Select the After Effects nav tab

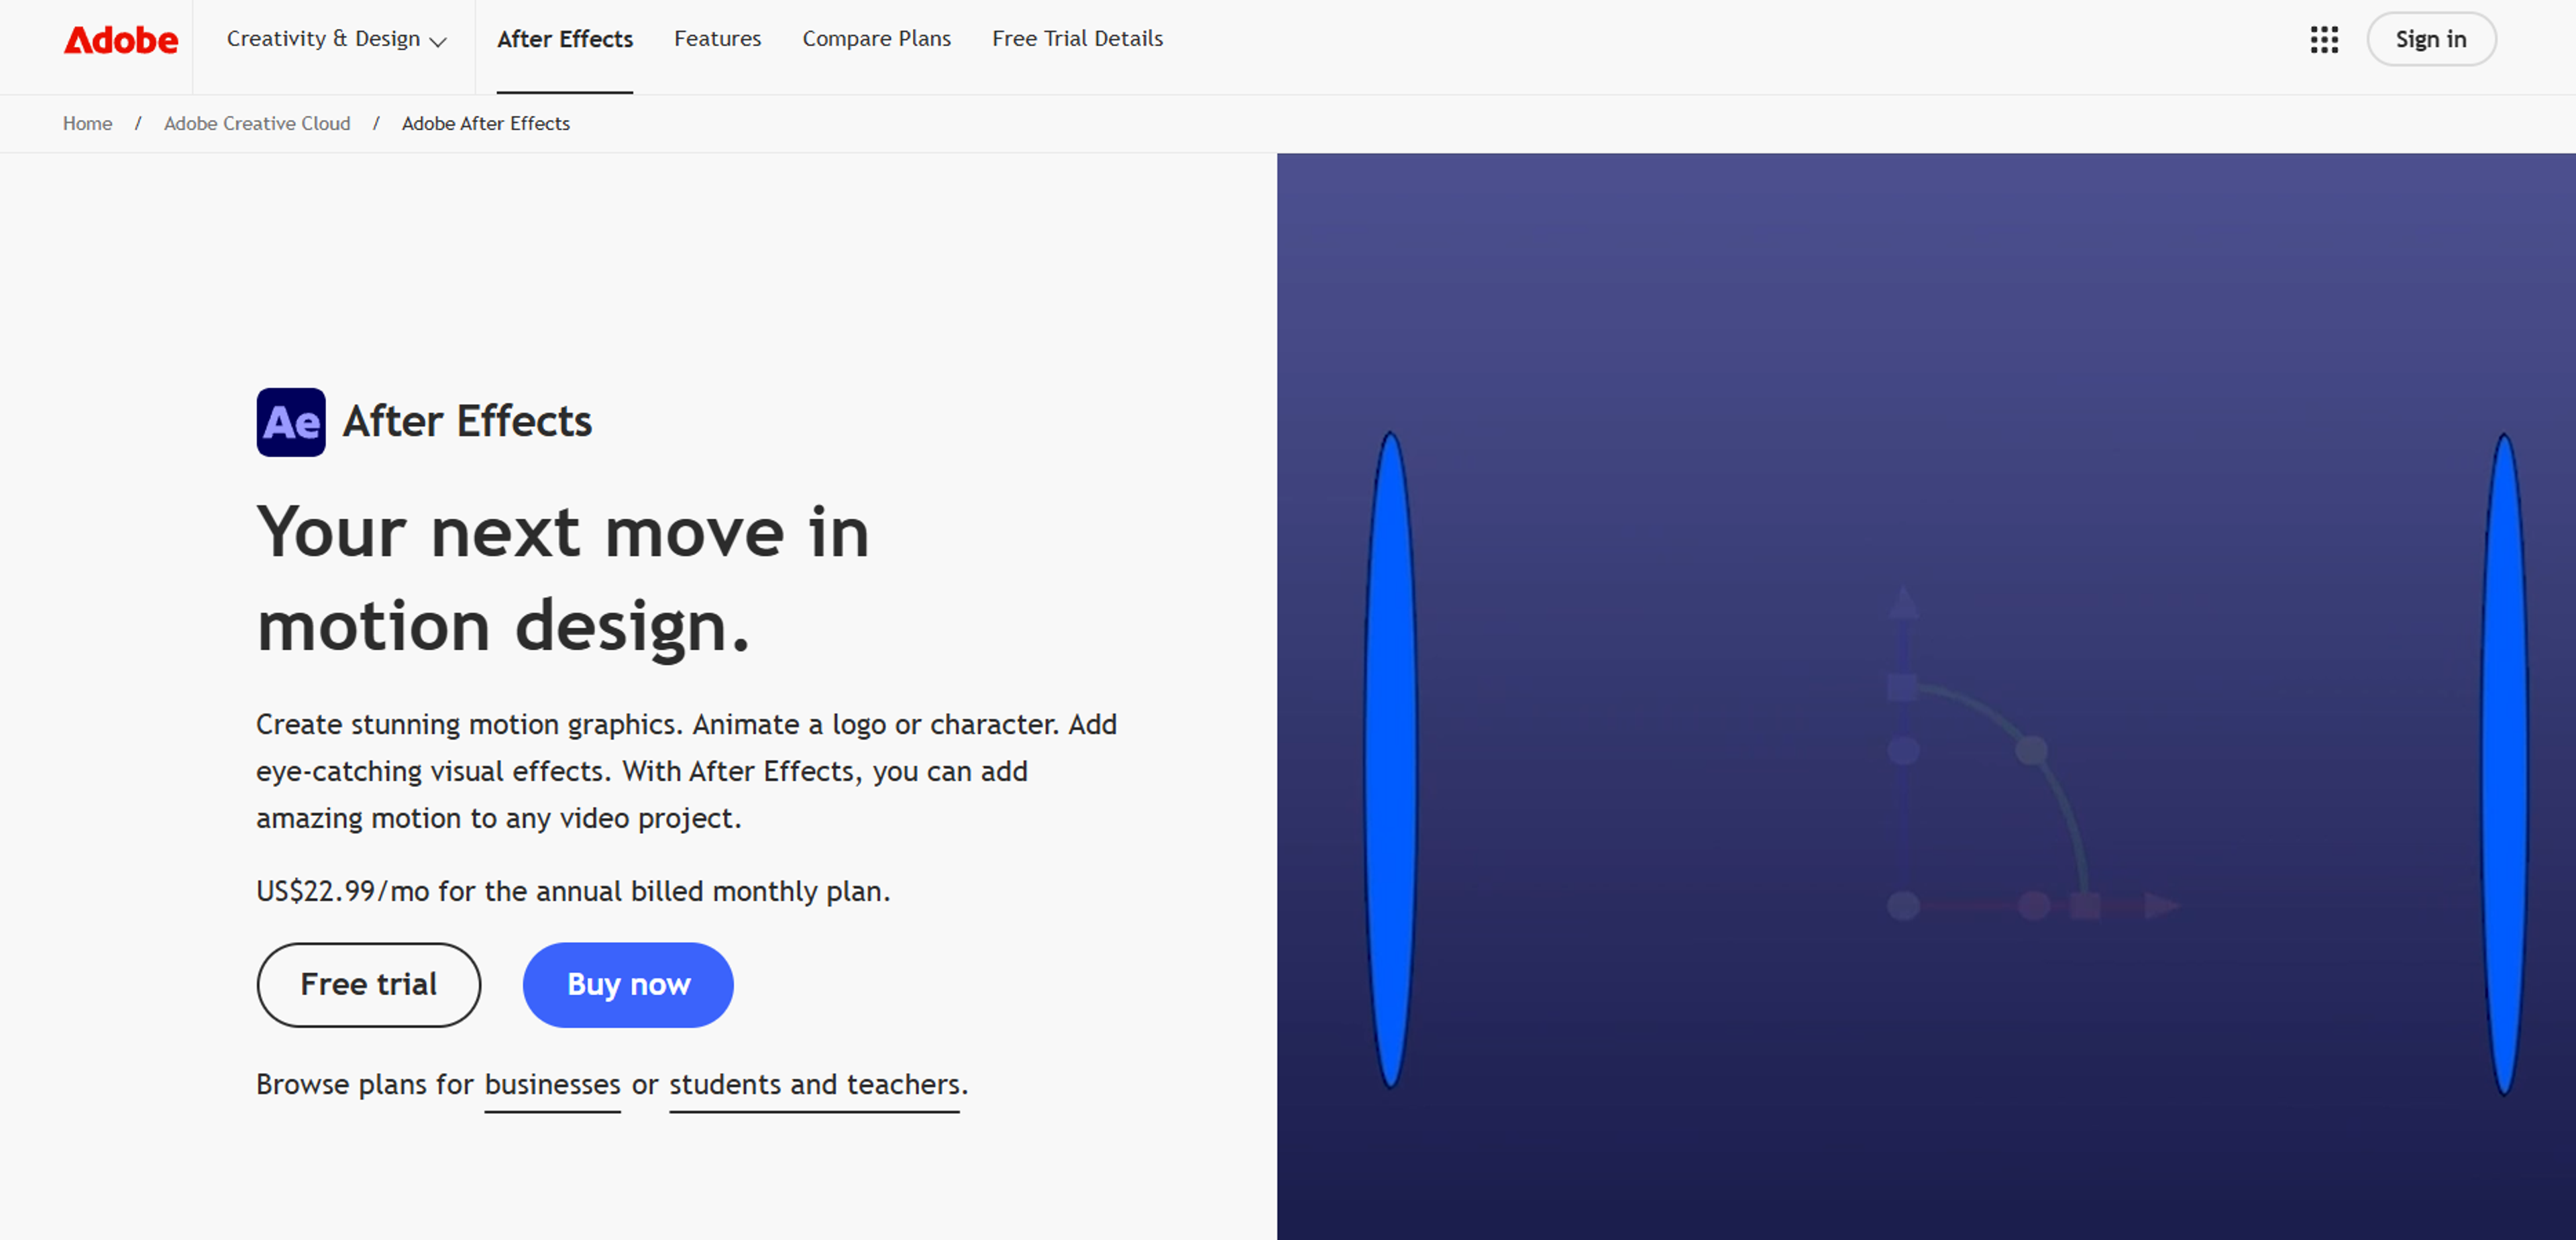565,39
